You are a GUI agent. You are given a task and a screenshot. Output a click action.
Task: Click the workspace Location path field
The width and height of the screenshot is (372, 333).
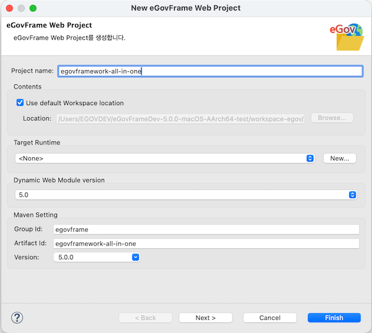(181, 118)
